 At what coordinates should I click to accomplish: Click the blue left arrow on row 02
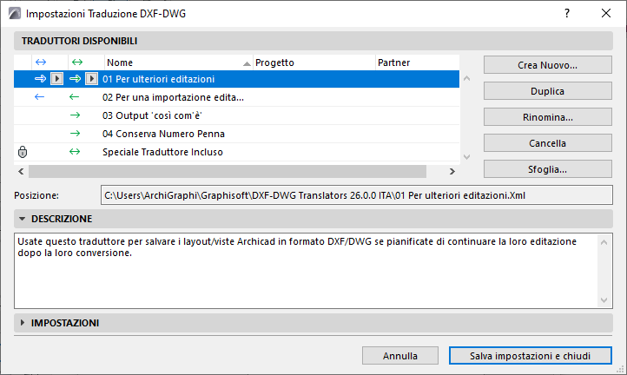[x=39, y=97]
